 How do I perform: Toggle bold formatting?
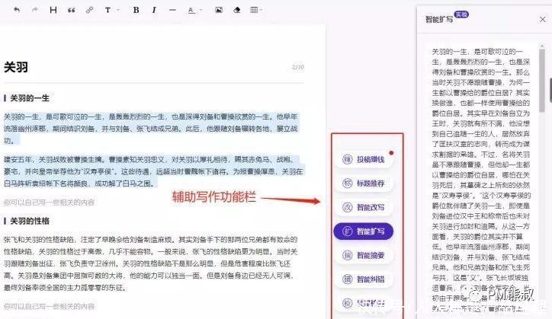(136, 10)
